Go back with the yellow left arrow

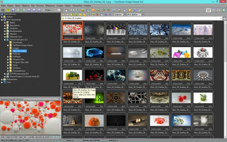[64, 14]
